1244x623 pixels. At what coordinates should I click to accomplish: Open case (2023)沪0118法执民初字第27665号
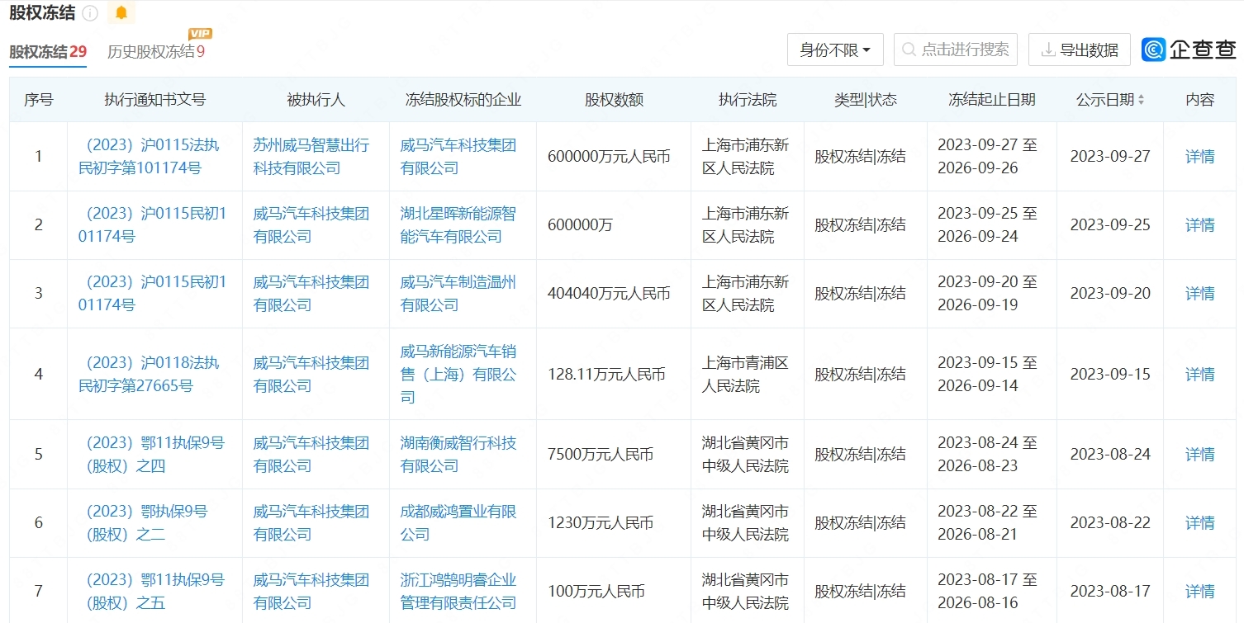149,375
